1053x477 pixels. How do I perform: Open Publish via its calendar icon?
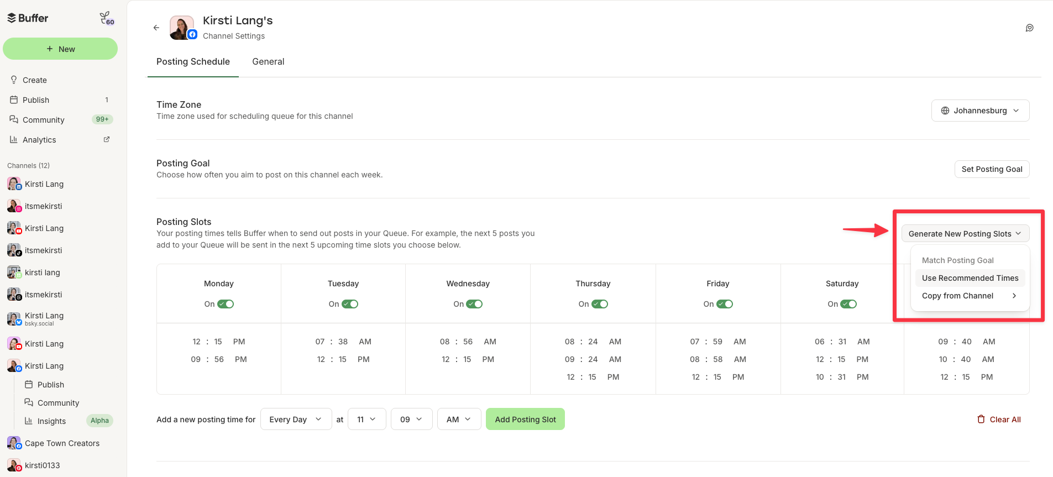click(x=13, y=99)
